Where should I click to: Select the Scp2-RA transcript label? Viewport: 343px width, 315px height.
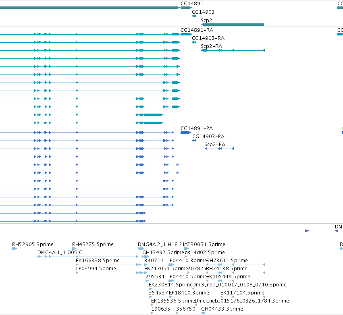[211, 46]
